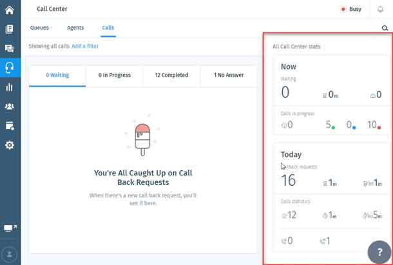
Task: Click the notifications bell icon
Action: [x=380, y=10]
